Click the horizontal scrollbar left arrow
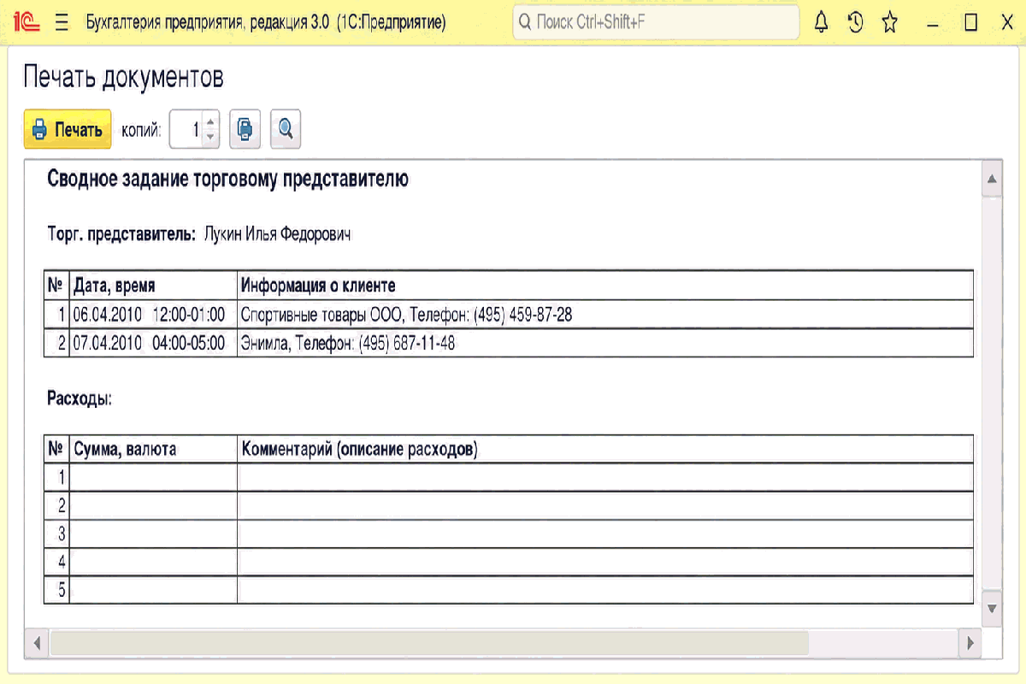This screenshot has width=1026, height=684. 37,642
